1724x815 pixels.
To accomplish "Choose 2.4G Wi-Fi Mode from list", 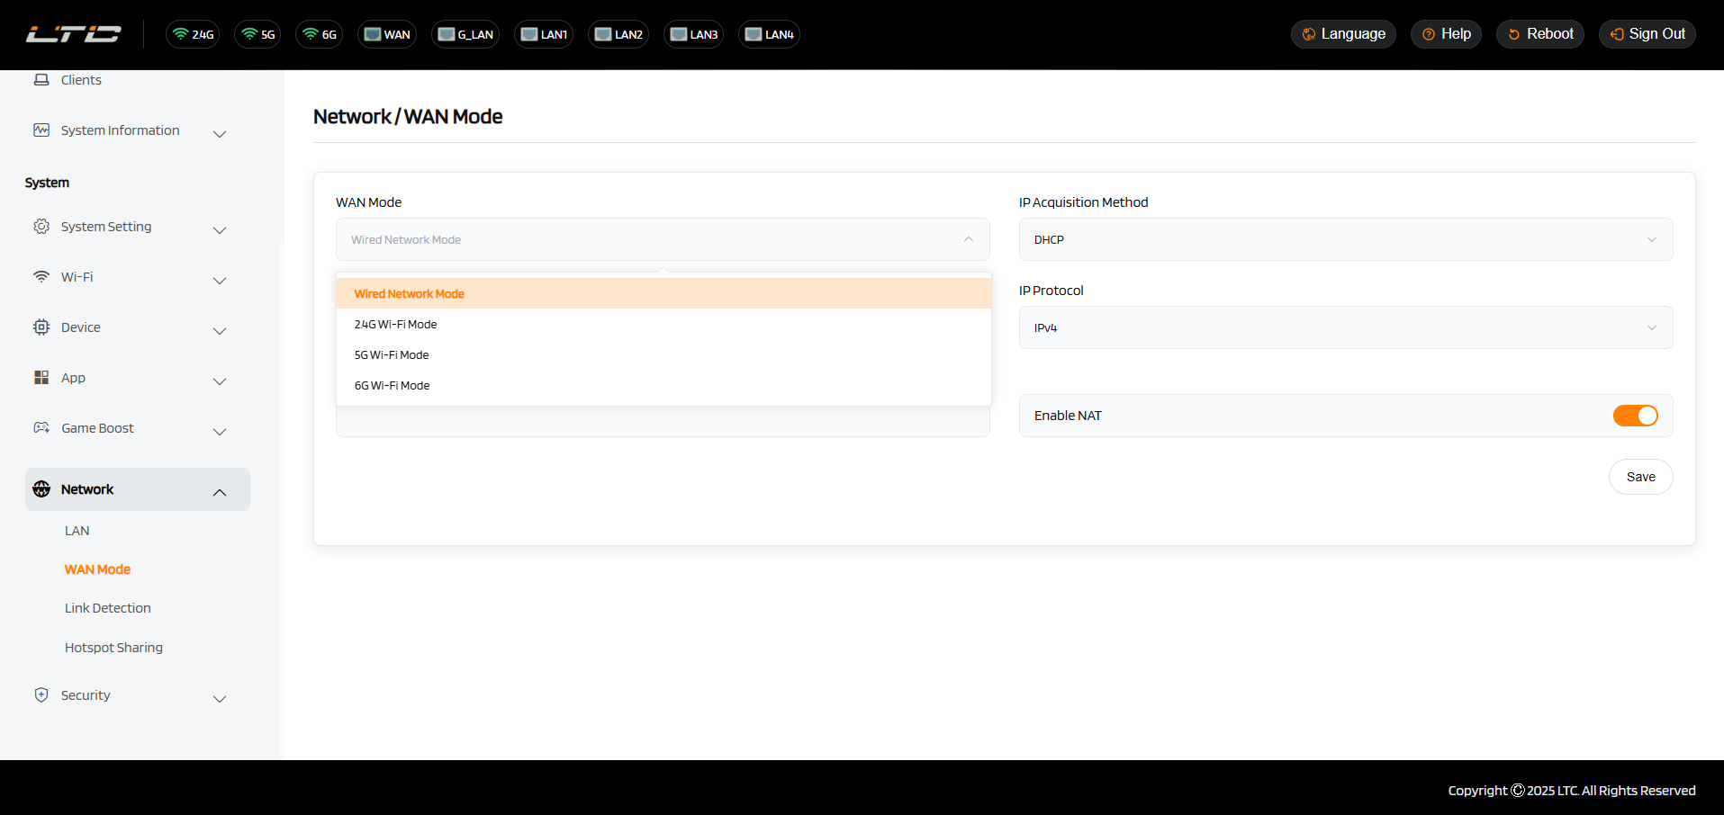I will [x=395, y=325].
